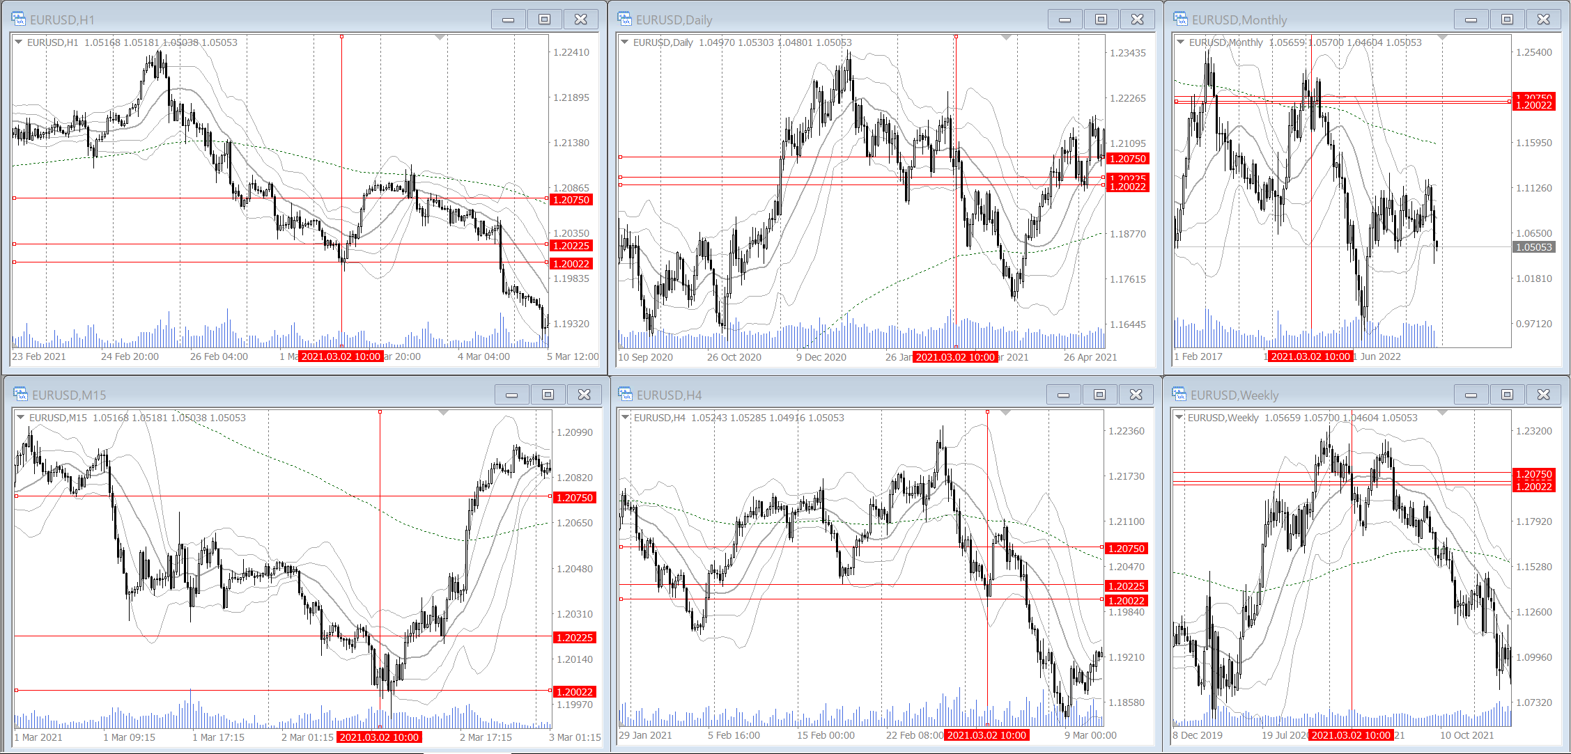Expand the EURUSD,Daily chart info triangle
Viewport: 1571px width, 754px height.
coord(625,42)
